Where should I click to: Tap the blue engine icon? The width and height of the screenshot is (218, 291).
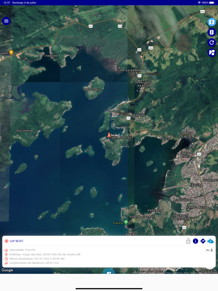[210, 241]
